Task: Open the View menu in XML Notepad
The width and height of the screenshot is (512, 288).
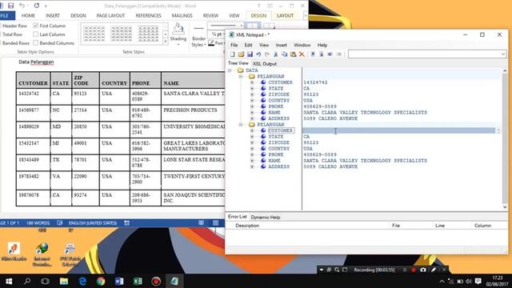Action: pyautogui.click(x=264, y=45)
